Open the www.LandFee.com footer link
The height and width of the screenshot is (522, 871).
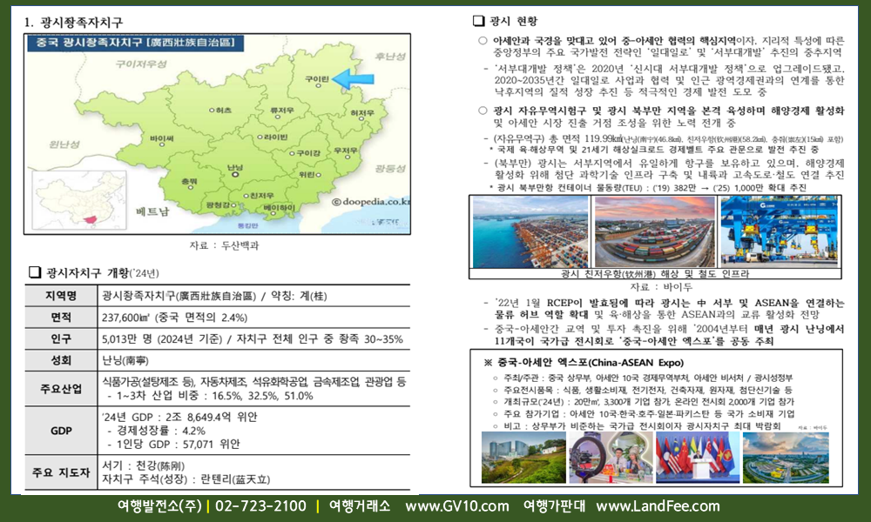coord(658,506)
